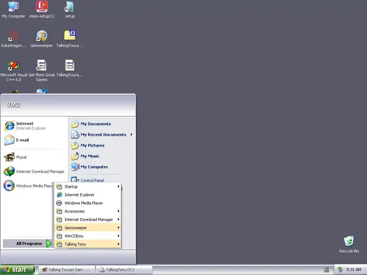367x275 pixels.
Task: Click the system tray network icon
Action: click(340, 270)
